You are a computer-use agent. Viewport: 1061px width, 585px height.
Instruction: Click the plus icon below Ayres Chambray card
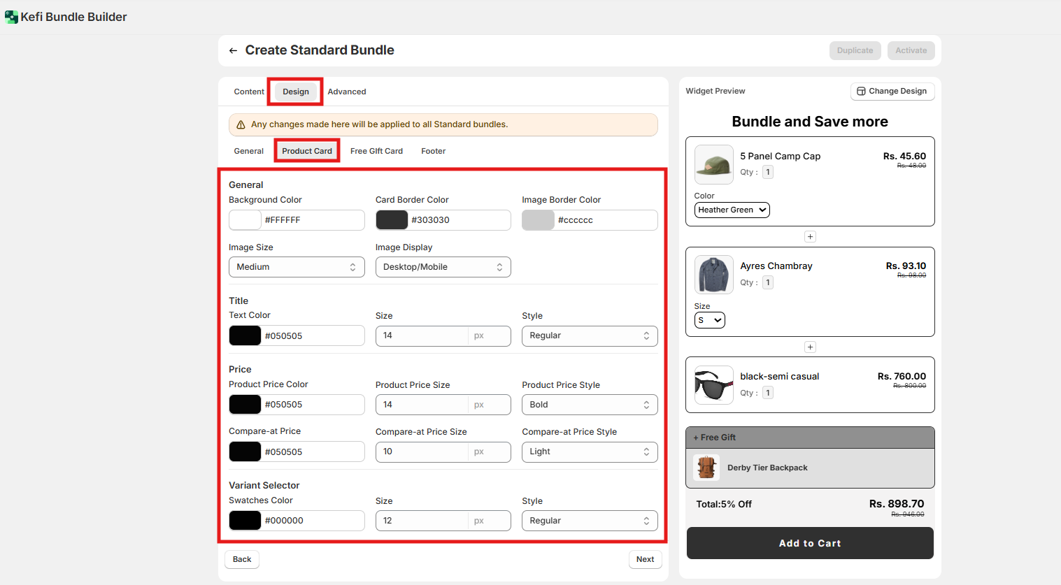click(x=810, y=347)
